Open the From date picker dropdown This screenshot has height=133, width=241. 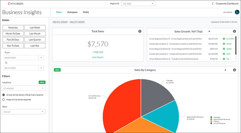pyautogui.click(x=41, y=58)
